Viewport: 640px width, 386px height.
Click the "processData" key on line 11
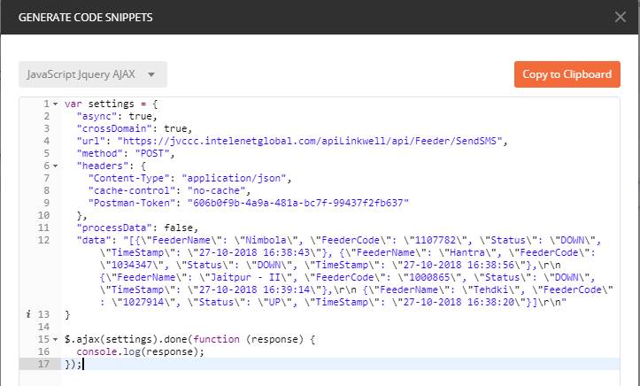[x=117, y=228]
